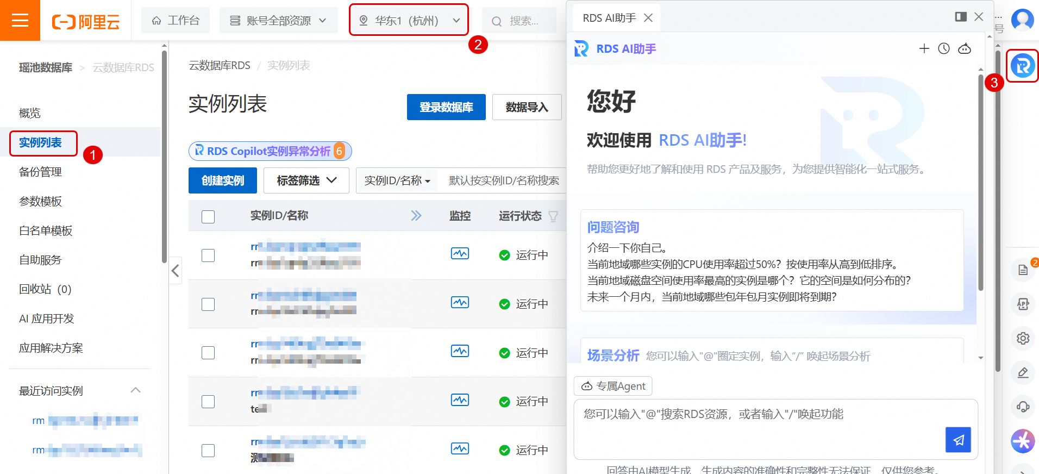Open the 账号全部资源 dropdown
Screen dimensions: 1039x474
(278, 20)
